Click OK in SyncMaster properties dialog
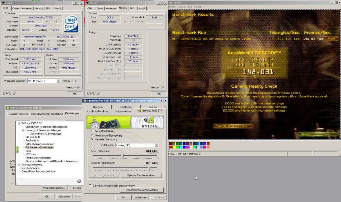 click(124, 197)
